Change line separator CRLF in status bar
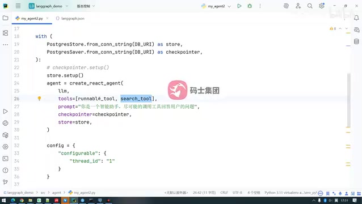Screen dimensions: 362x204 pyautogui.click(x=224, y=193)
